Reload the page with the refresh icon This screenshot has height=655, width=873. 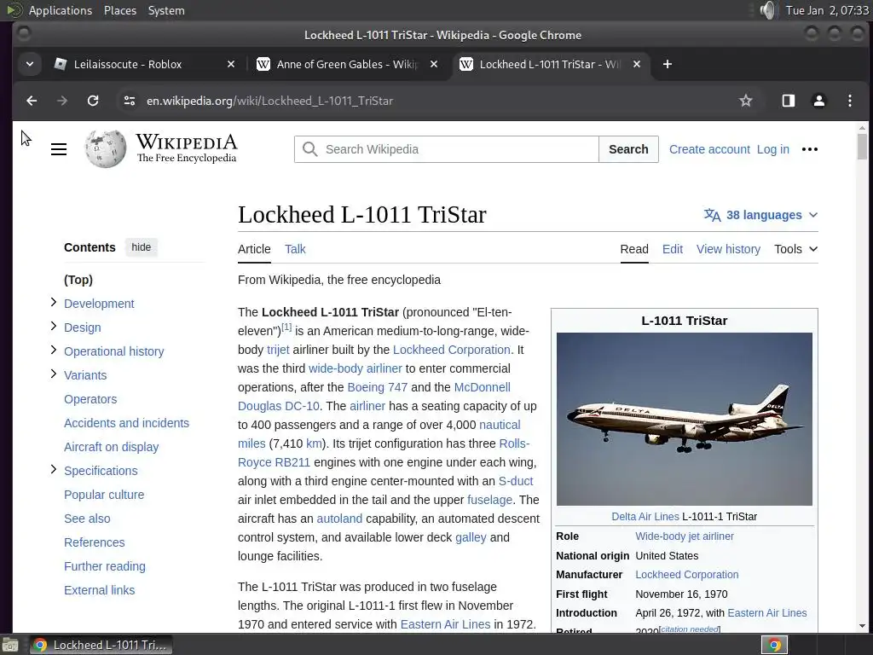coord(93,101)
